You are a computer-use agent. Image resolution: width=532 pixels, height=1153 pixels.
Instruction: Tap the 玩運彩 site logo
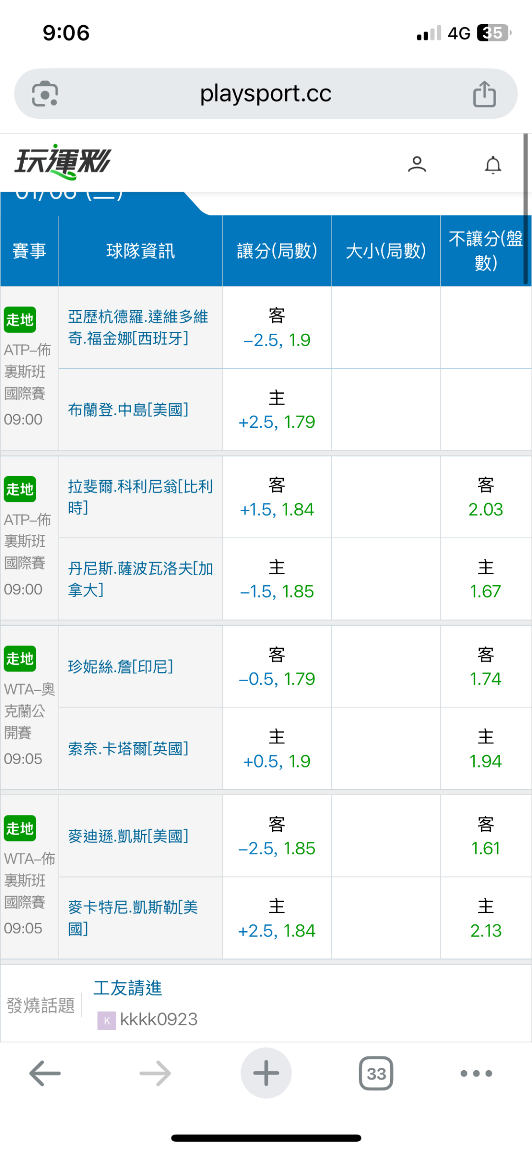pos(63,162)
